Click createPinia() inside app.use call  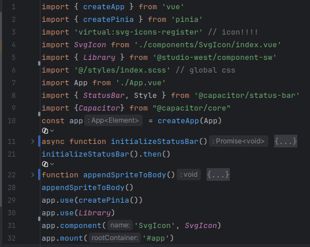coord(109,200)
